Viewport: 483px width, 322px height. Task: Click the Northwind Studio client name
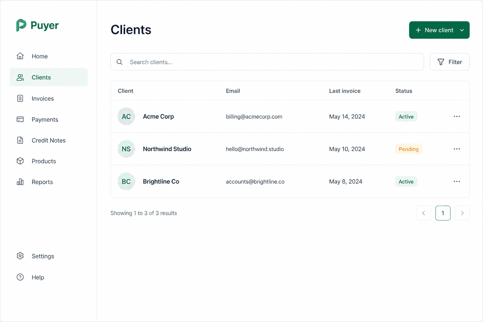point(167,149)
